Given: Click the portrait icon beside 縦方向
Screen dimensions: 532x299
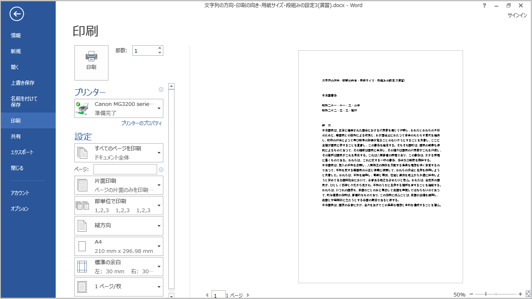Looking at the screenshot, I should [82, 226].
